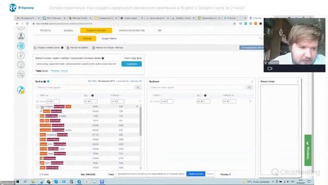Click the hammer tools icon in sidebar
This screenshot has height=185, width=328.
(x=20, y=90)
